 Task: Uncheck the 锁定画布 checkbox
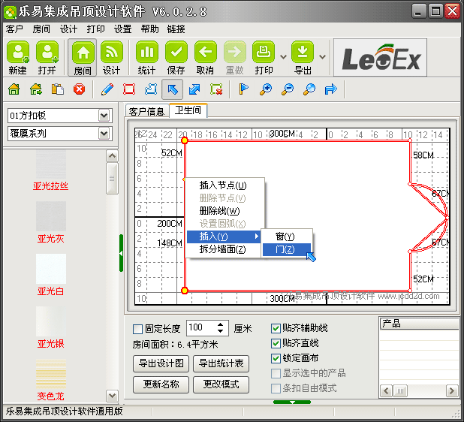pos(276,358)
